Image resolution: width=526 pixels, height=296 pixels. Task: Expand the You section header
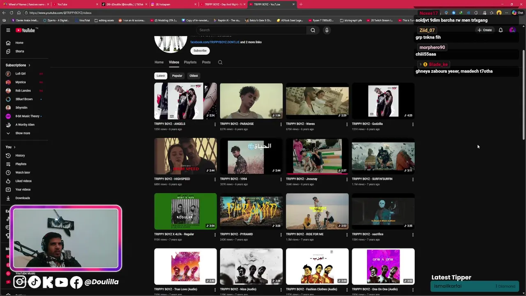tap(11, 147)
